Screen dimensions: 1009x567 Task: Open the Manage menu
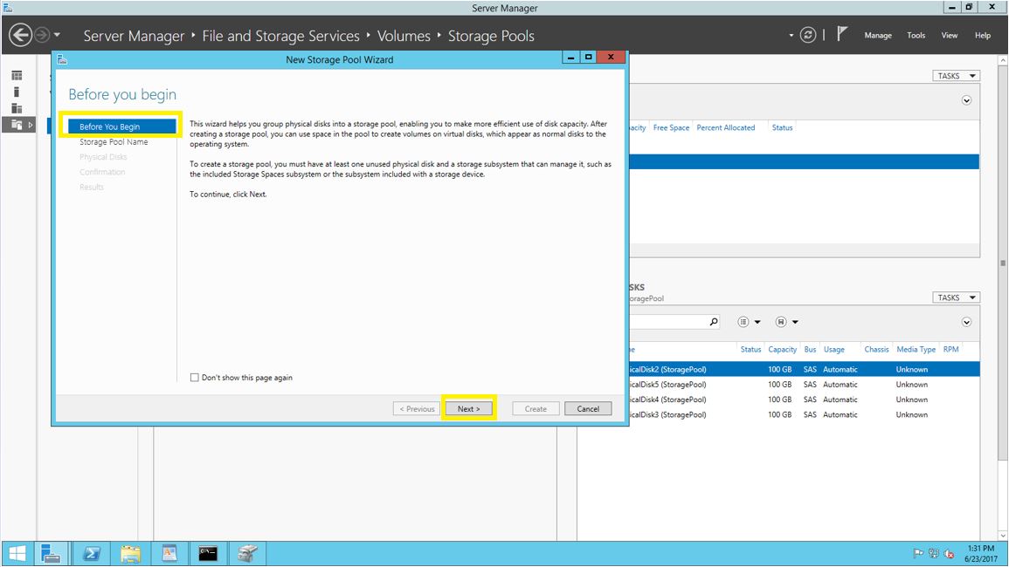point(878,36)
